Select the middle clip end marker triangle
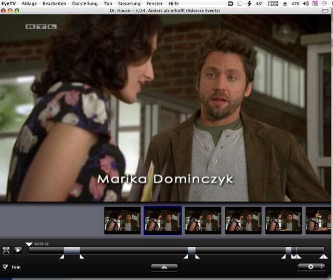Image resolution: width=333 pixels, height=280 pixels. coord(197,257)
